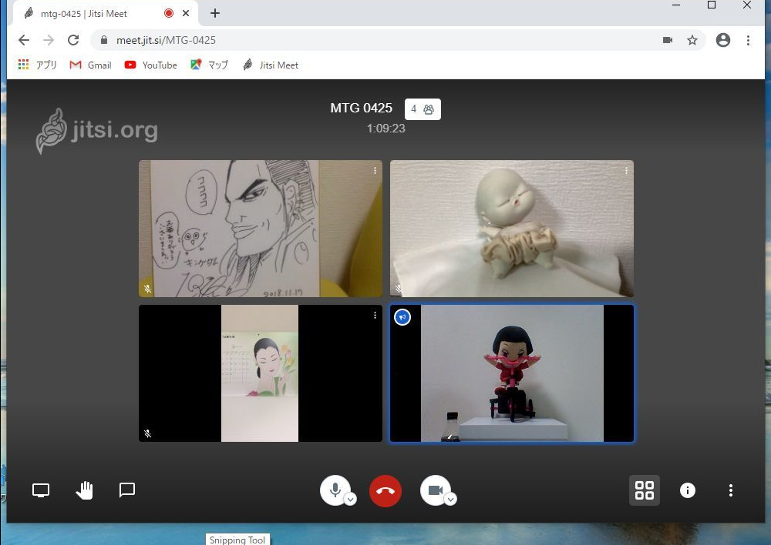Bookmark this page with the star
Screen dimensions: 771x545
point(692,40)
